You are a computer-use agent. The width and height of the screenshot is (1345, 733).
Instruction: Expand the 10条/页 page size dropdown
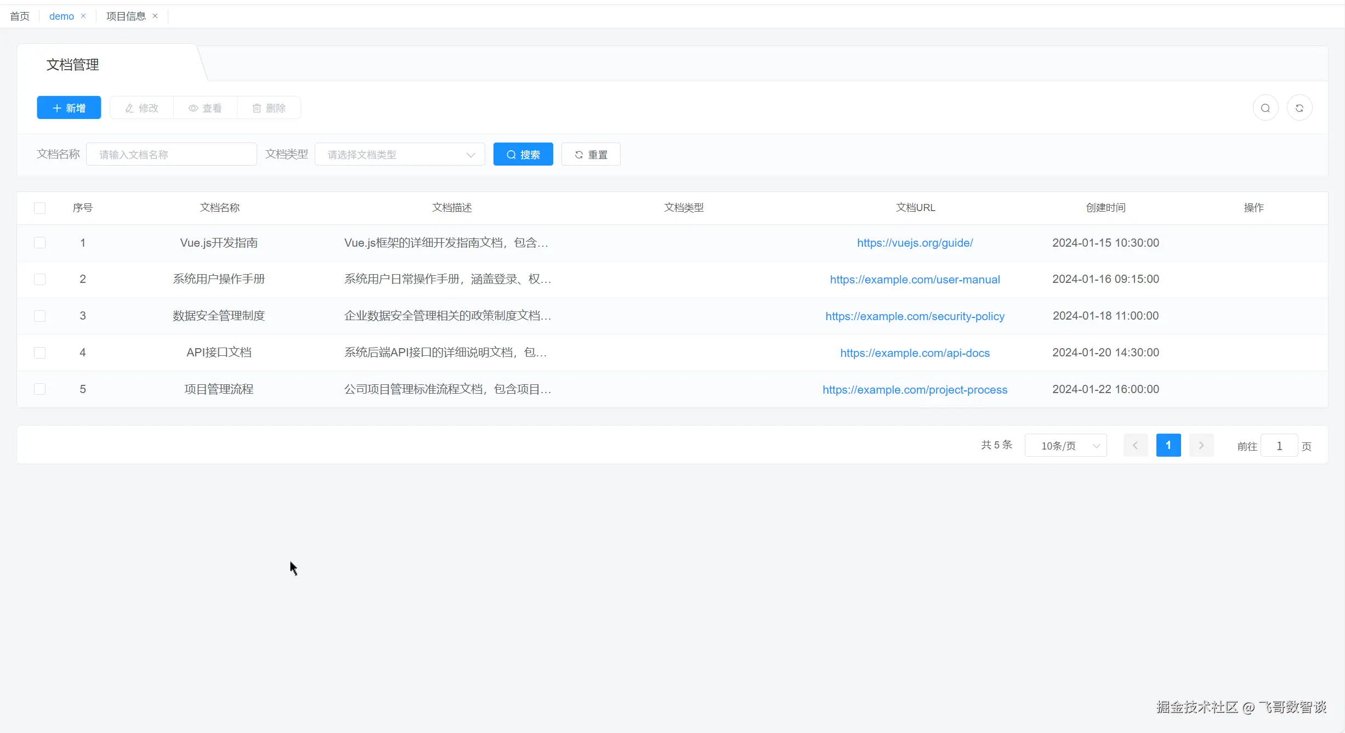point(1065,446)
